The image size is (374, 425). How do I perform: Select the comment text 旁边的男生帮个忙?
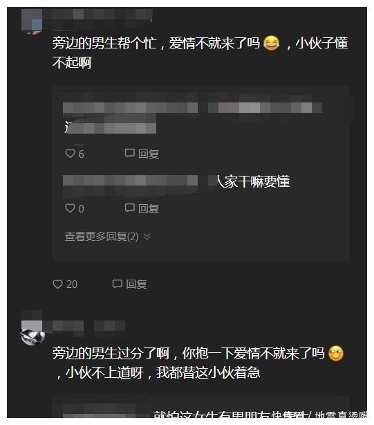[104, 43]
